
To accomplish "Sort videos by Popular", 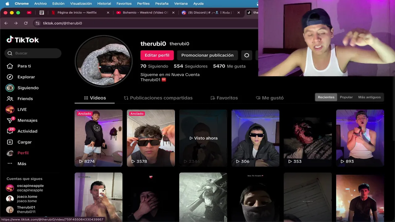I will point(346,97).
